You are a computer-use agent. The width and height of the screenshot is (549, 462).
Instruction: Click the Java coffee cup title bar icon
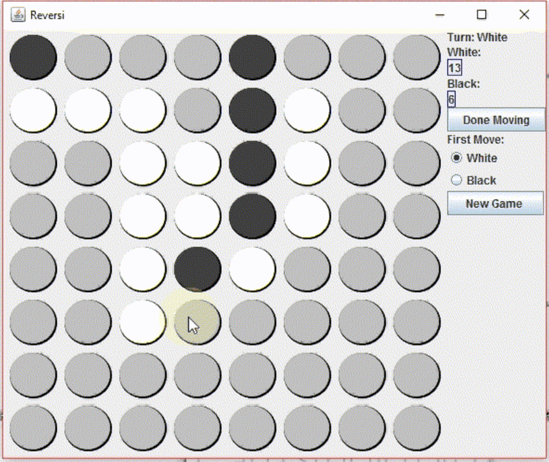[x=18, y=15]
